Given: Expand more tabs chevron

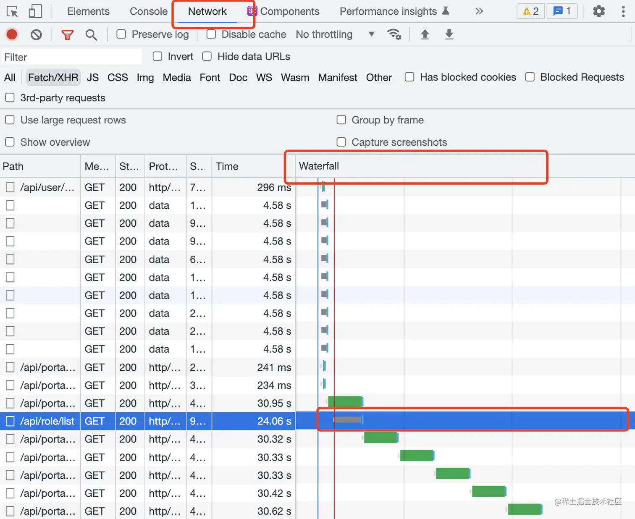Looking at the screenshot, I should click(x=479, y=11).
